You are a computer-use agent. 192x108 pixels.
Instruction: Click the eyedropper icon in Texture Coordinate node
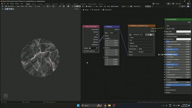(97, 48)
